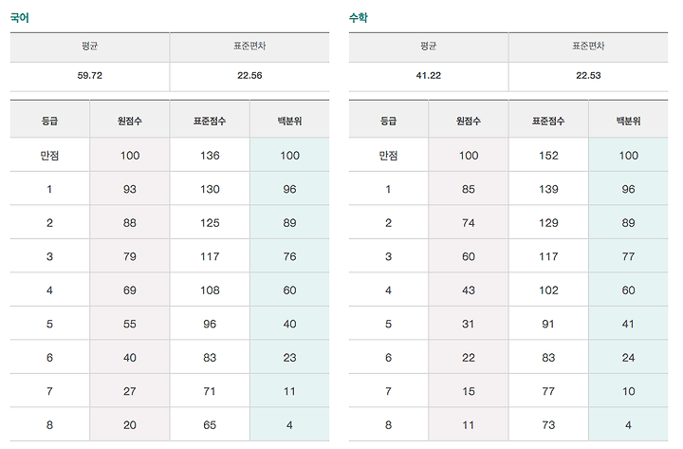The height and width of the screenshot is (449, 683).
Task: Select 국어 grade 4 raw score 69
Action: [129, 290]
